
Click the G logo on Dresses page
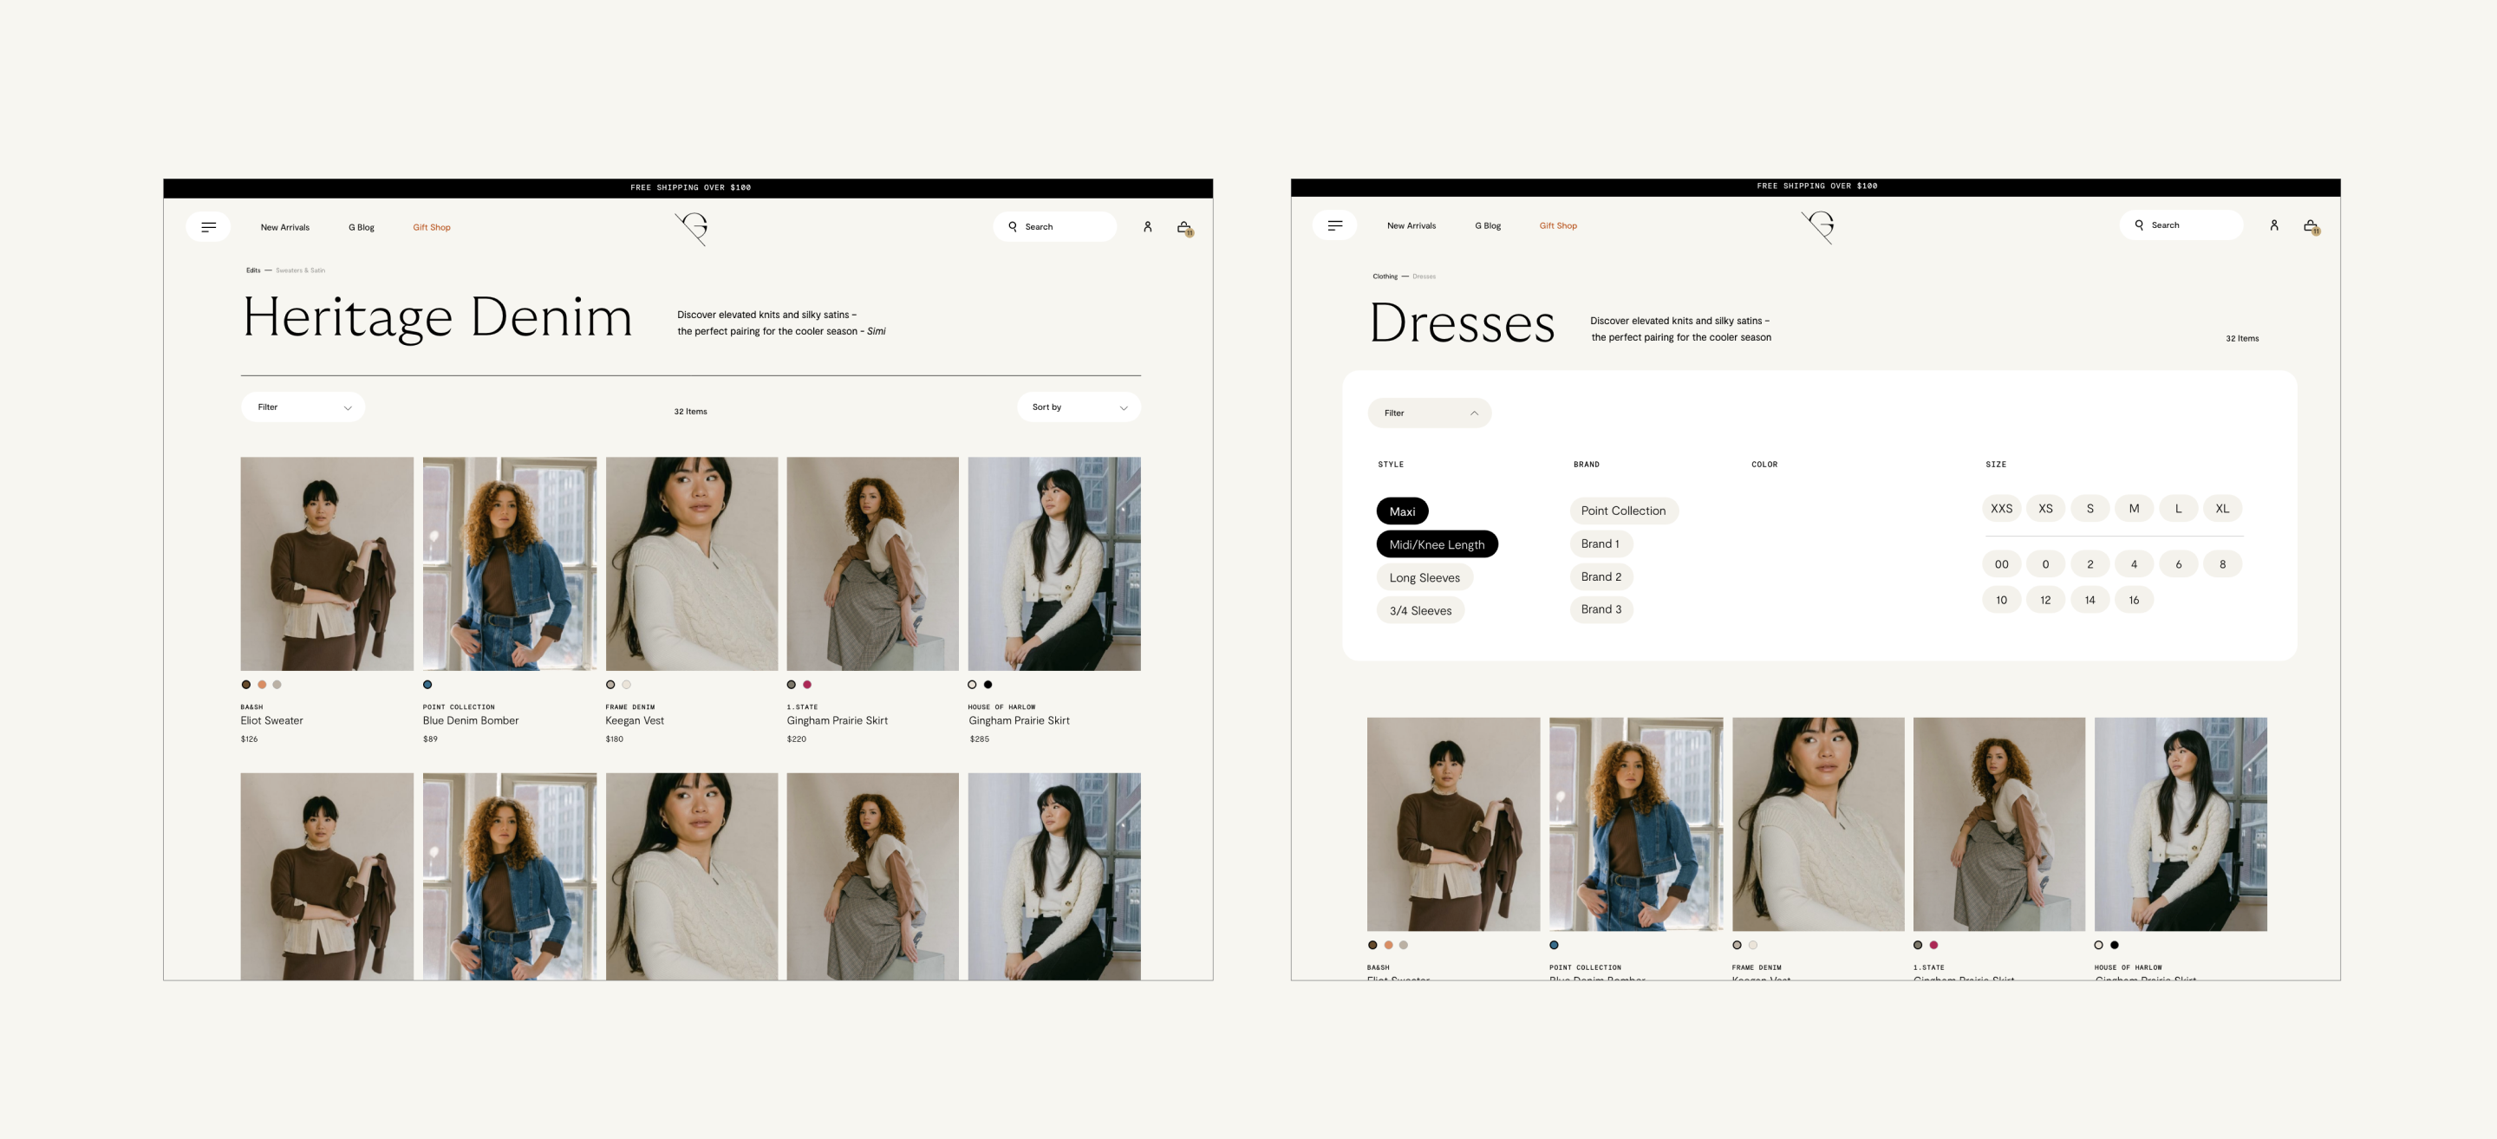pos(1818,227)
